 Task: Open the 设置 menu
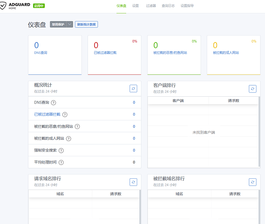tap(135, 6)
